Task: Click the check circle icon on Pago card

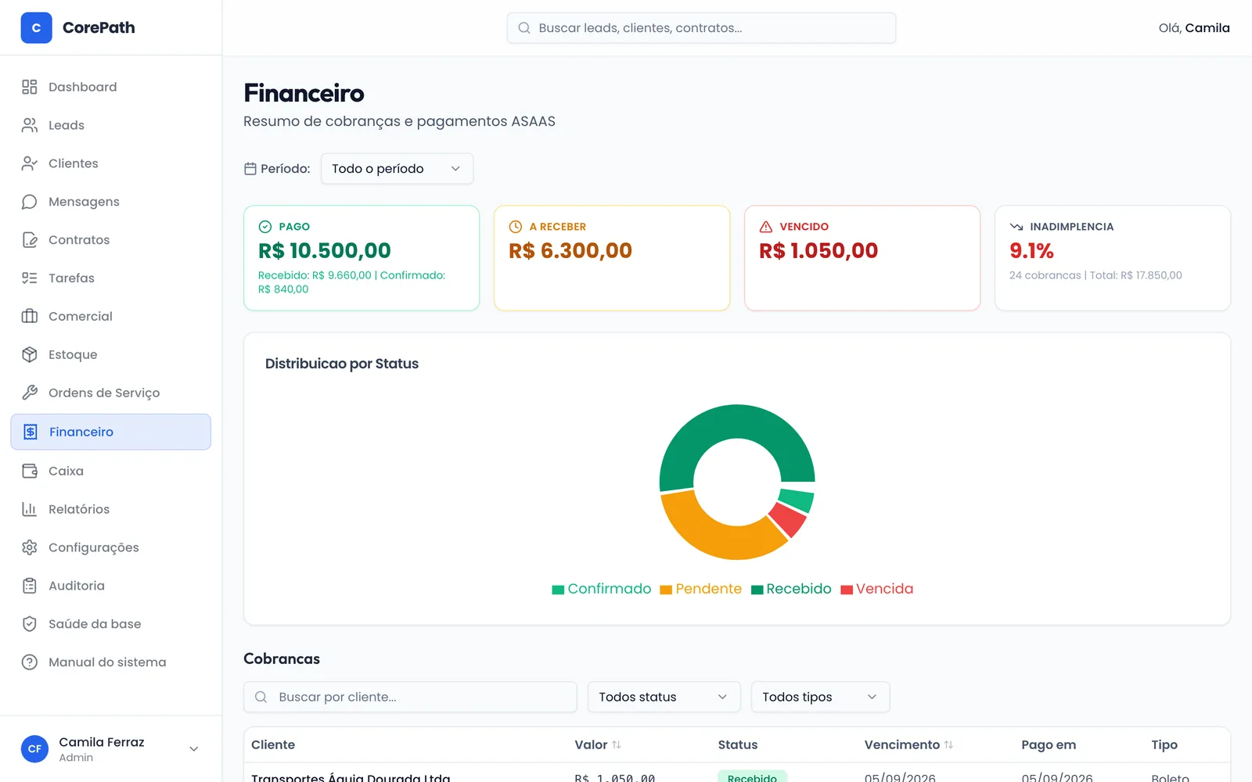Action: click(265, 227)
